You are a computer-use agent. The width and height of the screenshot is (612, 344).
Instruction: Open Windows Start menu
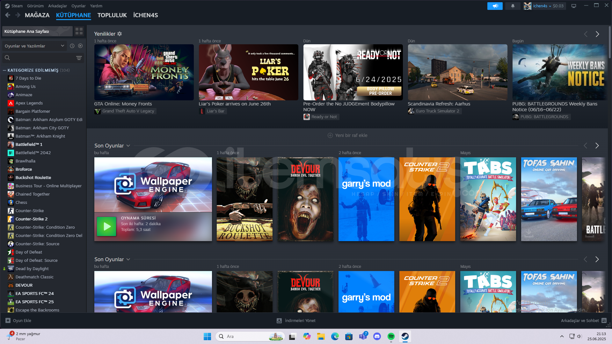[207, 336]
